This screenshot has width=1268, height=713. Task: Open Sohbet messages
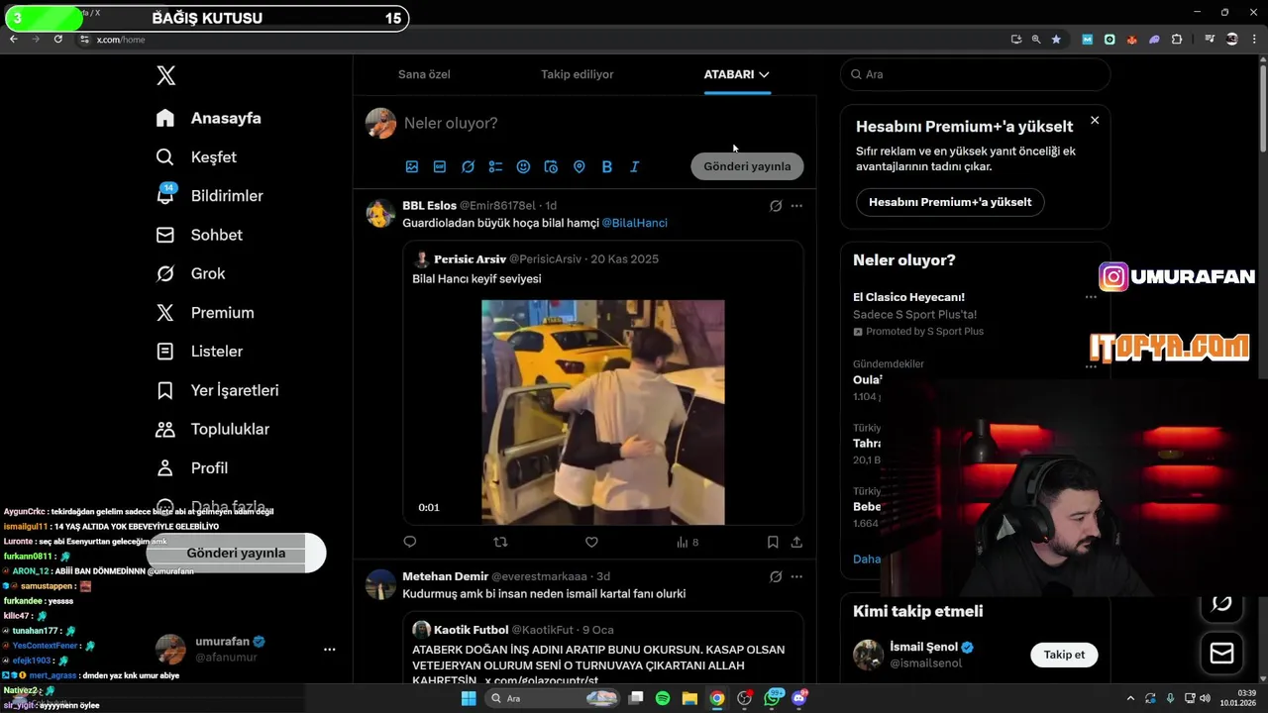coord(200,235)
